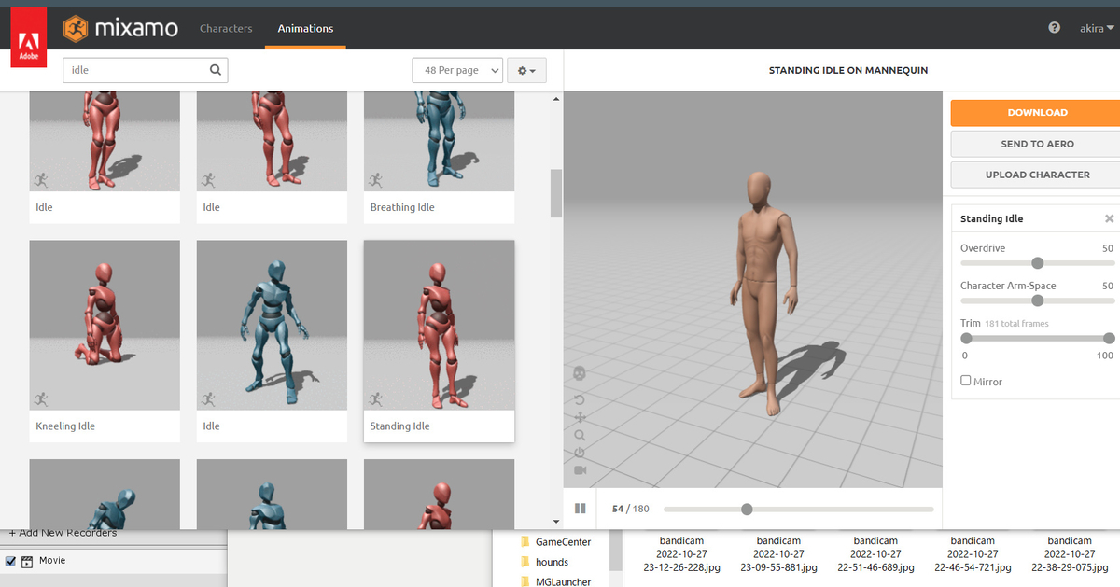Image resolution: width=1120 pixels, height=587 pixels.
Task: Click the search magnifier icon in search box
Action: pyautogui.click(x=216, y=70)
